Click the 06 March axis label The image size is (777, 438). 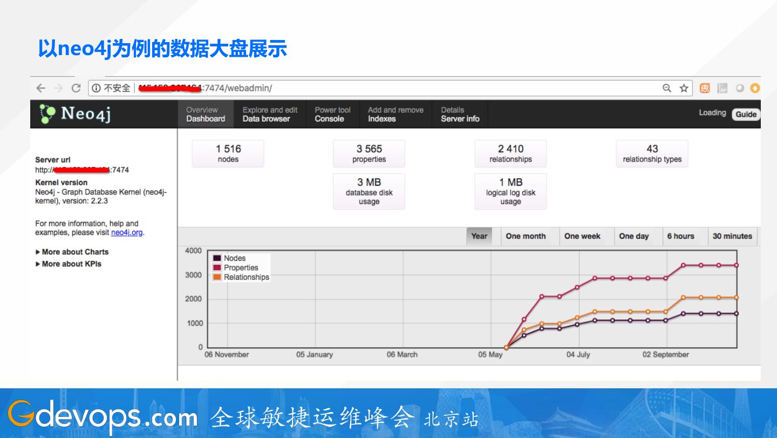[402, 355]
